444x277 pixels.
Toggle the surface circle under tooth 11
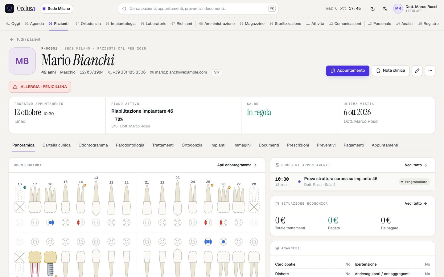126,222
